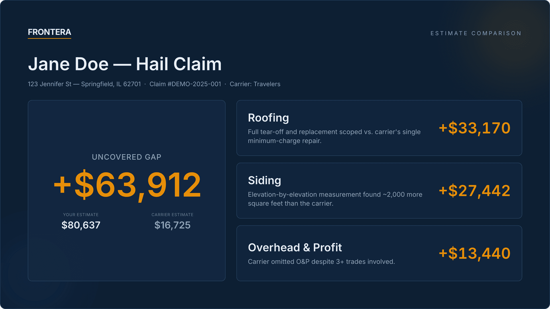Click the Roofing tear-off description text
This screenshot has width=550, height=309.
334,136
